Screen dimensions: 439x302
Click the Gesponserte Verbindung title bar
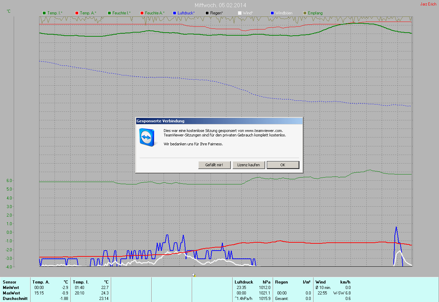tap(219, 121)
